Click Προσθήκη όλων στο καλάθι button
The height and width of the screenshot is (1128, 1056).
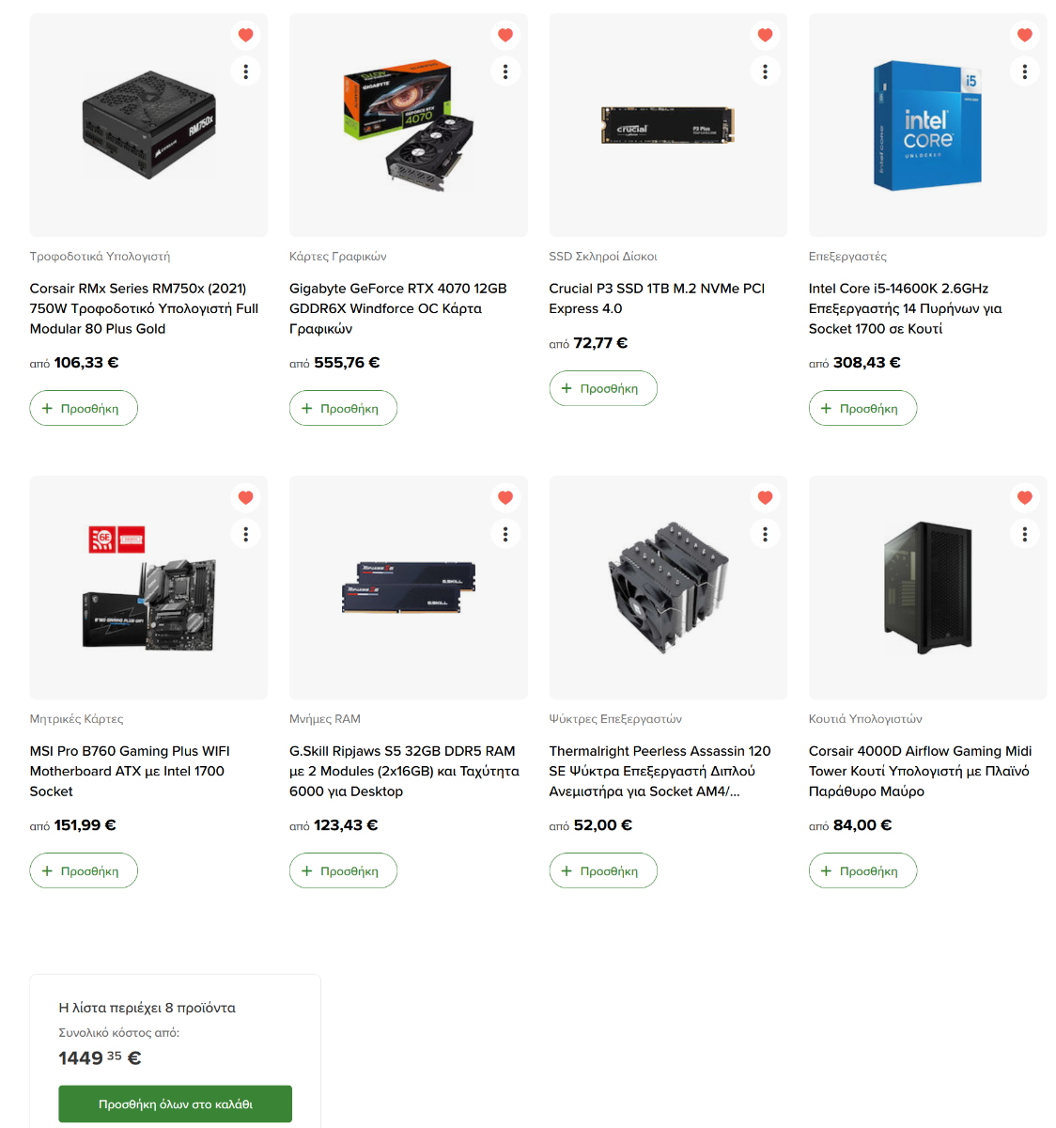pos(176,1104)
